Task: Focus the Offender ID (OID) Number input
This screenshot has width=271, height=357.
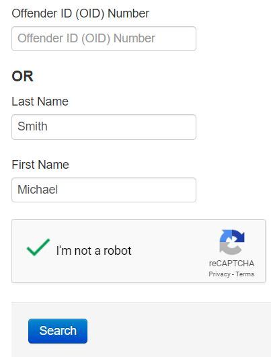Action: tap(104, 38)
